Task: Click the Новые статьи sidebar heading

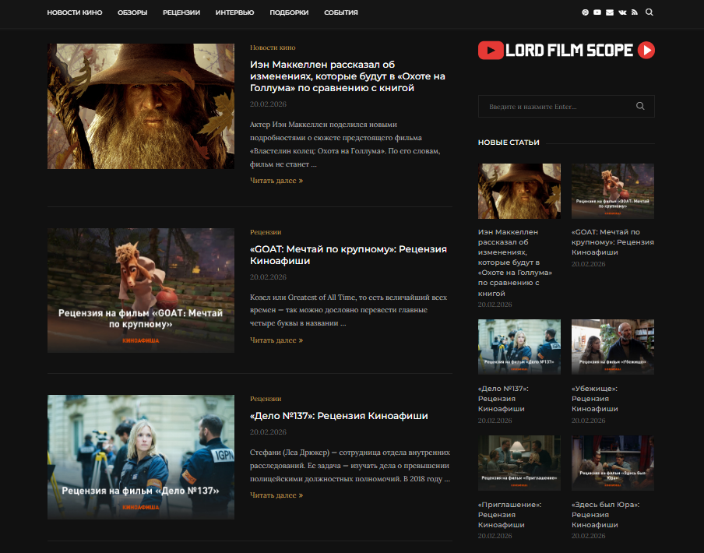Action: [509, 143]
